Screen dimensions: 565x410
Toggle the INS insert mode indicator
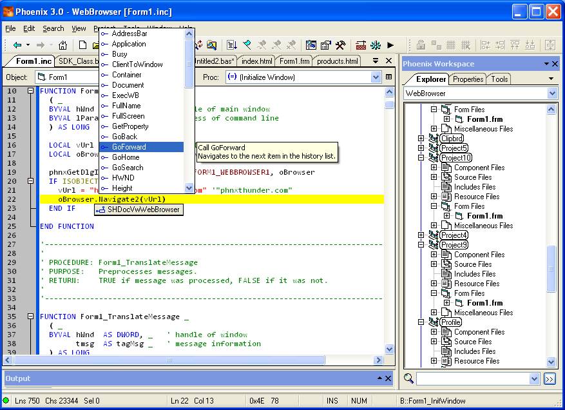pos(332,400)
